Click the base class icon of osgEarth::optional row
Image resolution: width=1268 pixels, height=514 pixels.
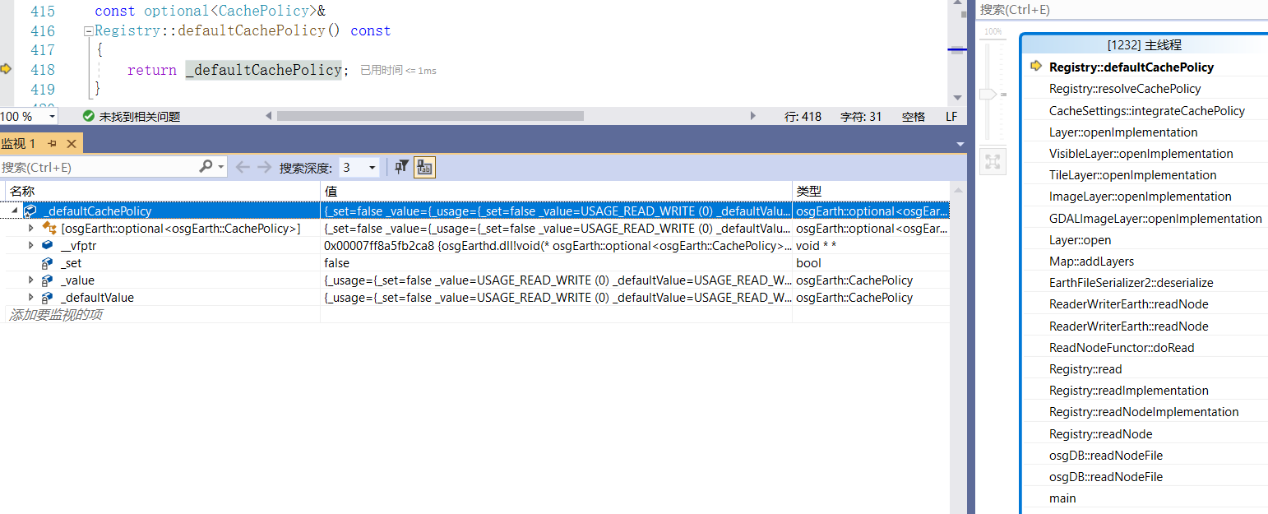point(48,229)
